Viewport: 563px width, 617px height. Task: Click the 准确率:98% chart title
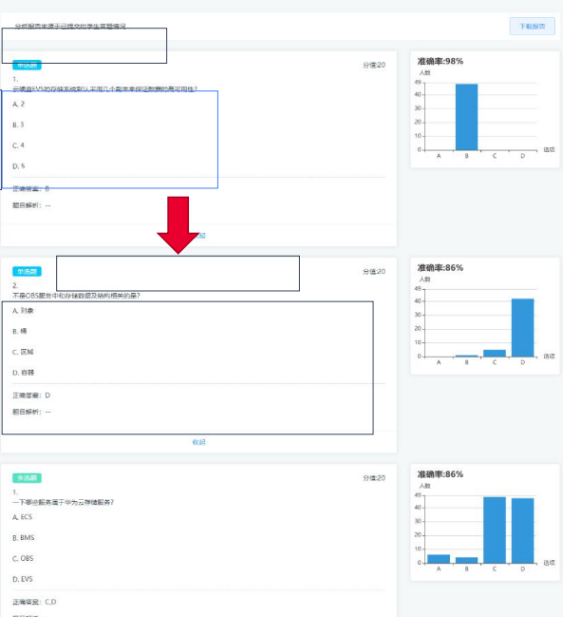[x=440, y=61]
